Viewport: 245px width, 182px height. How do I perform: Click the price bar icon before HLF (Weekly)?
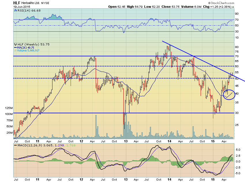[x=15, y=44]
